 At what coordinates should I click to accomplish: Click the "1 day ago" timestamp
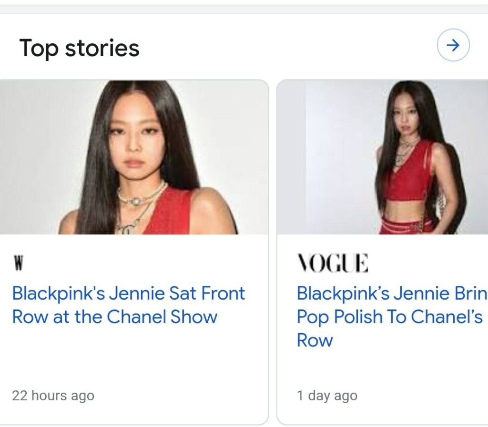click(x=327, y=396)
